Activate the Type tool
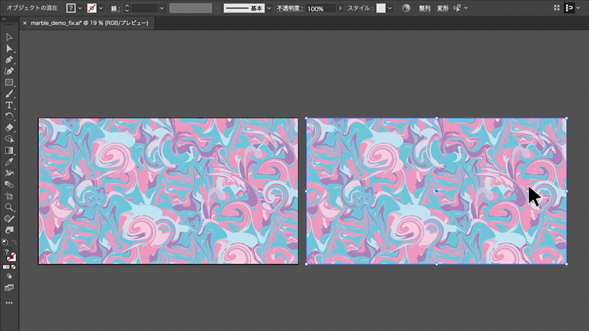Viewport: 589px width, 331px height. pos(9,105)
